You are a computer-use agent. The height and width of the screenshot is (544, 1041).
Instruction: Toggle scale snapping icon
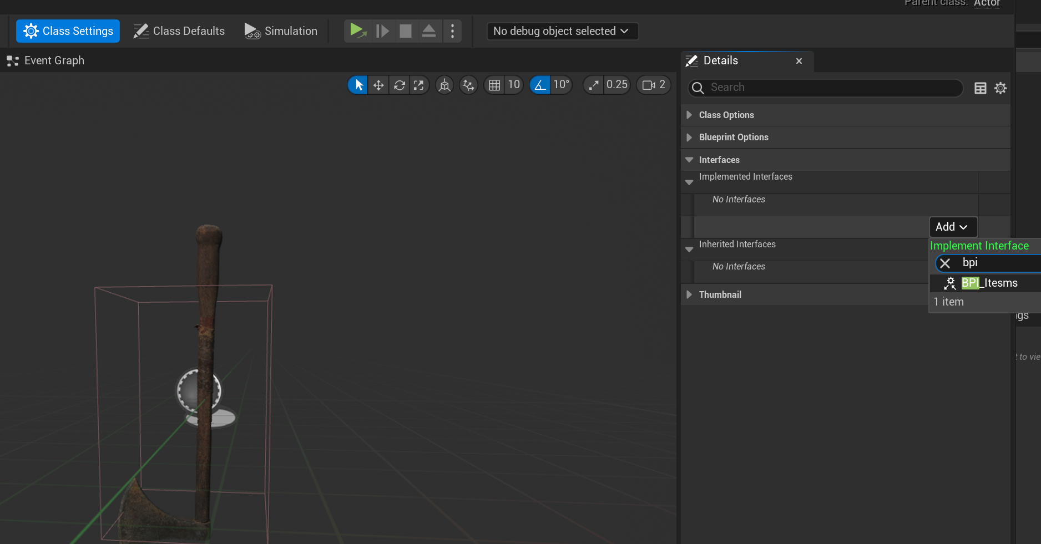(594, 85)
